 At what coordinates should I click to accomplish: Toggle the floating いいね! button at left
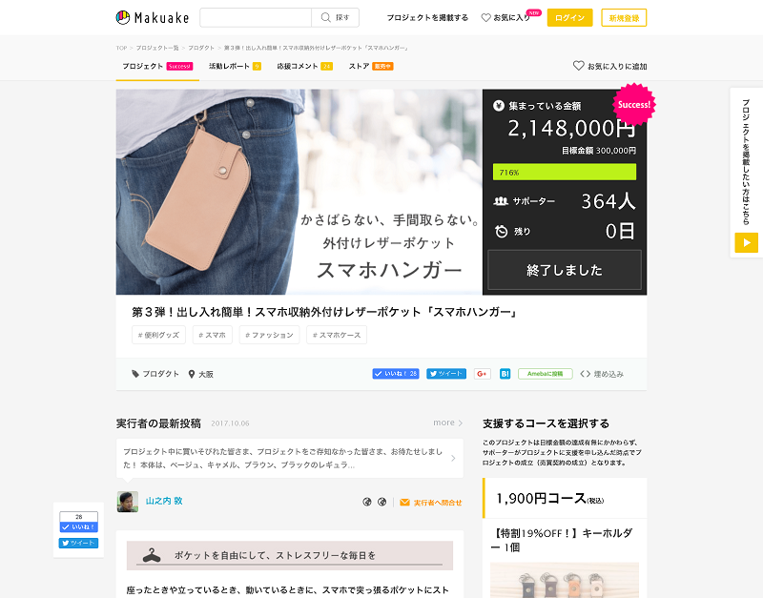pos(79,527)
